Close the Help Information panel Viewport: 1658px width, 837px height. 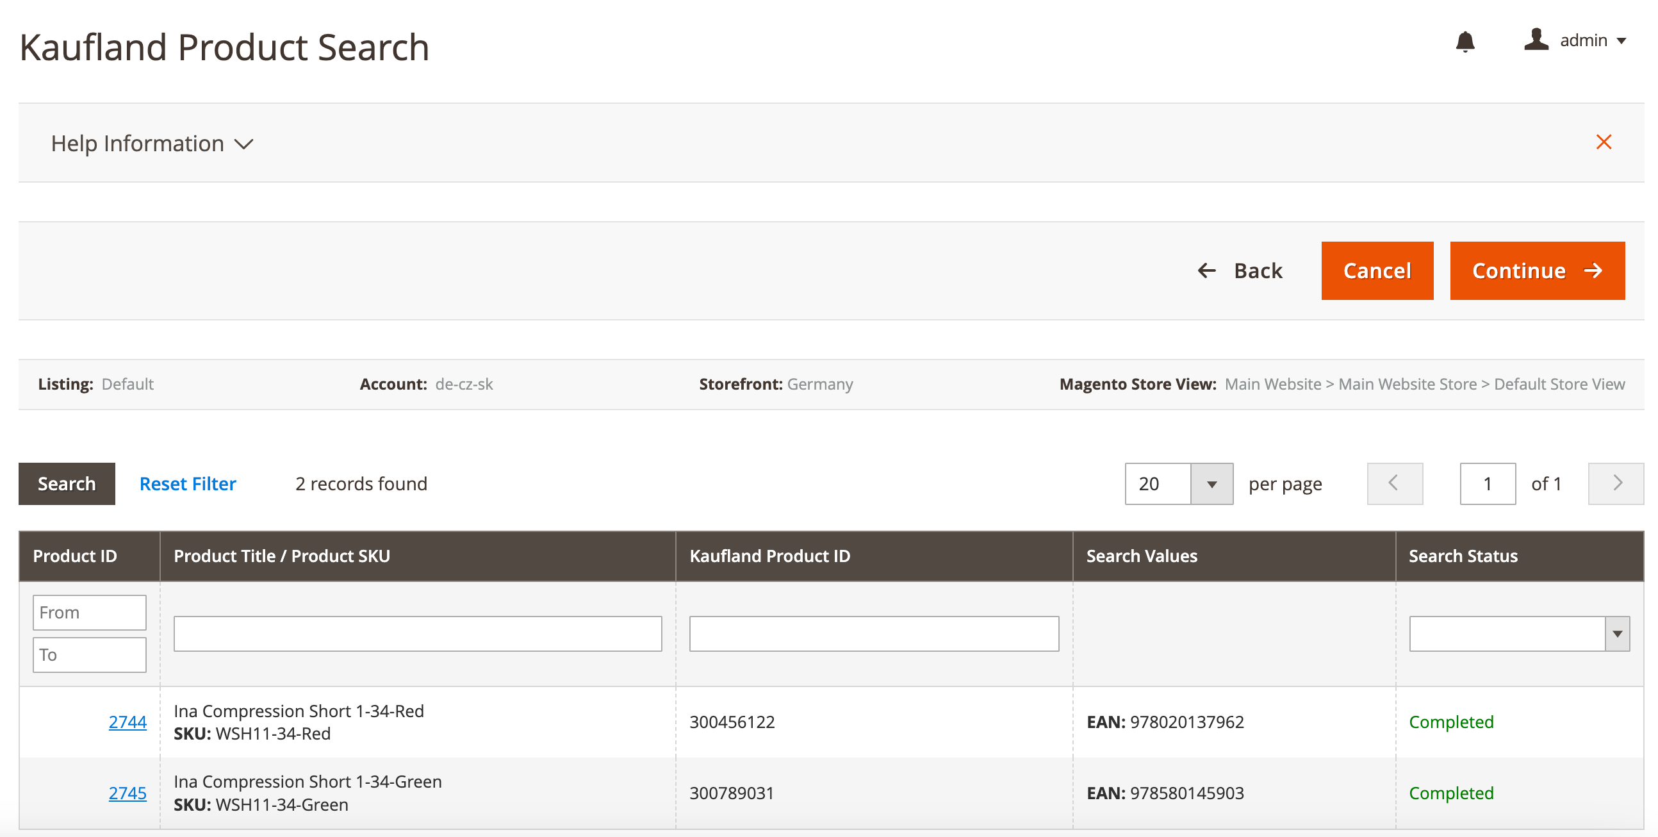(1604, 142)
